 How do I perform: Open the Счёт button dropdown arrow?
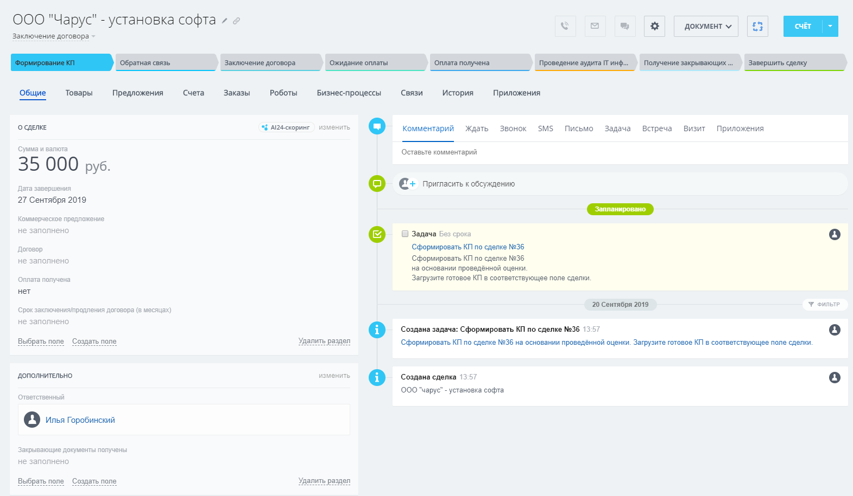click(830, 26)
